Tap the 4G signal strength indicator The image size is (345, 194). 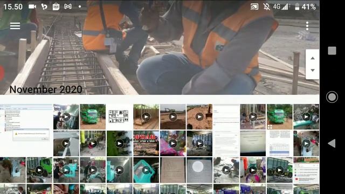[281, 7]
